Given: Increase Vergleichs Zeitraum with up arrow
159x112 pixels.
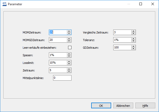Looking at the screenshot, I should click(133, 31).
